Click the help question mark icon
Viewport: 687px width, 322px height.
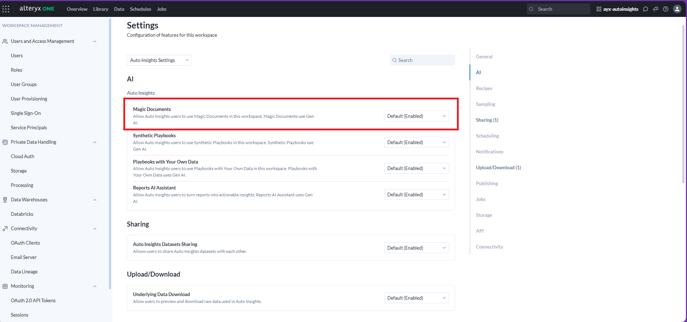(x=666, y=9)
